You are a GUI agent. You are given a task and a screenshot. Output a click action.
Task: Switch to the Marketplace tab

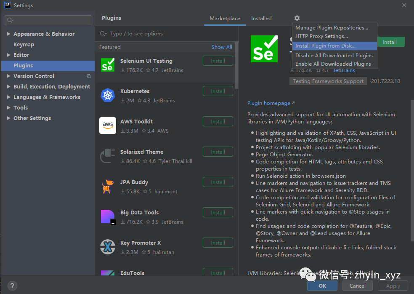(225, 19)
